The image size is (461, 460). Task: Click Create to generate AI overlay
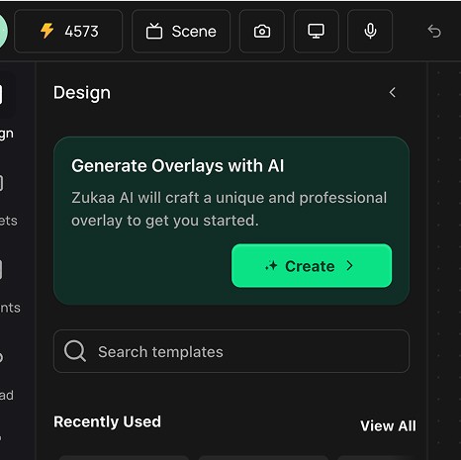(312, 266)
